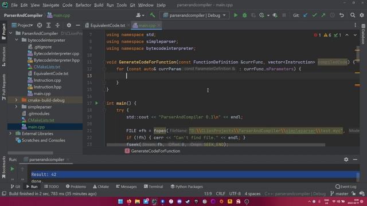Rerun program in Run panel

[x=12, y=169]
